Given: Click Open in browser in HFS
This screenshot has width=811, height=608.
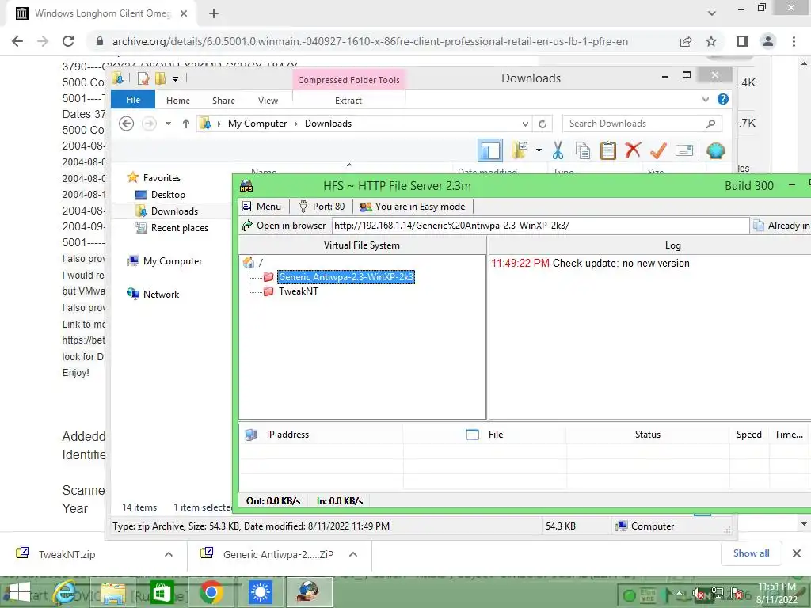Looking at the screenshot, I should (284, 226).
